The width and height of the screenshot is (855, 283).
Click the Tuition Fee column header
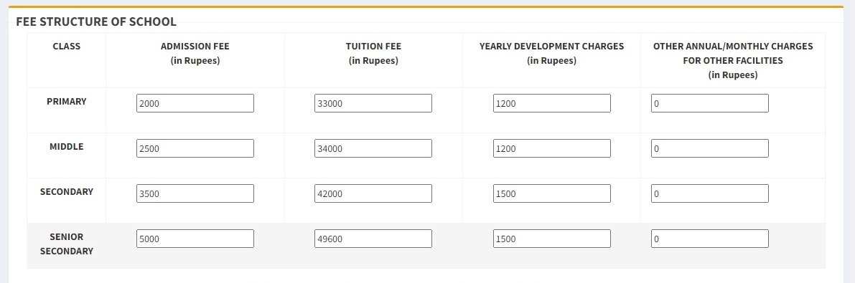point(373,53)
